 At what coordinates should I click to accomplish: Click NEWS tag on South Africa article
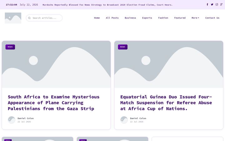click(x=10, y=47)
